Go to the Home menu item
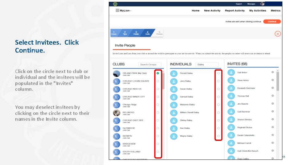Screen dimensions: 295x165 coord(195,11)
